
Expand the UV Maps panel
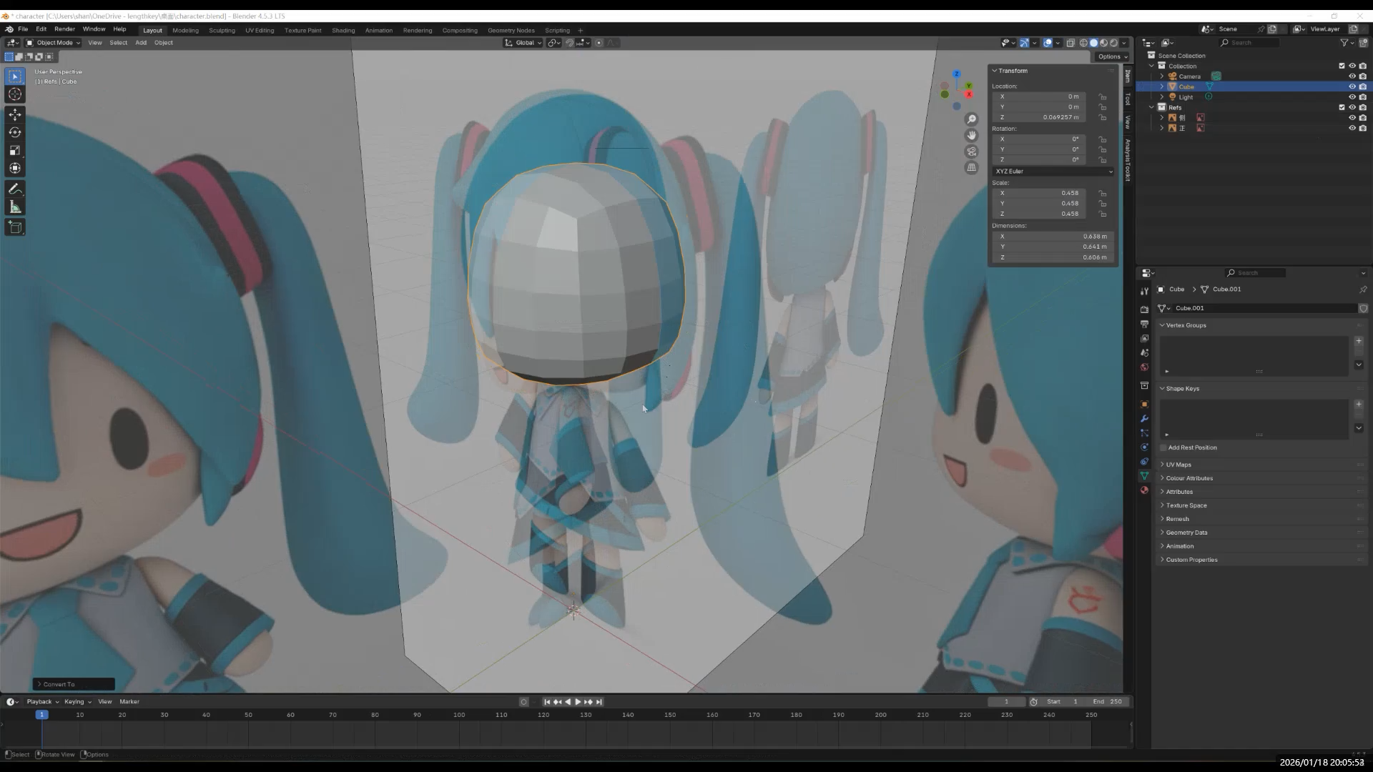coord(1178,465)
